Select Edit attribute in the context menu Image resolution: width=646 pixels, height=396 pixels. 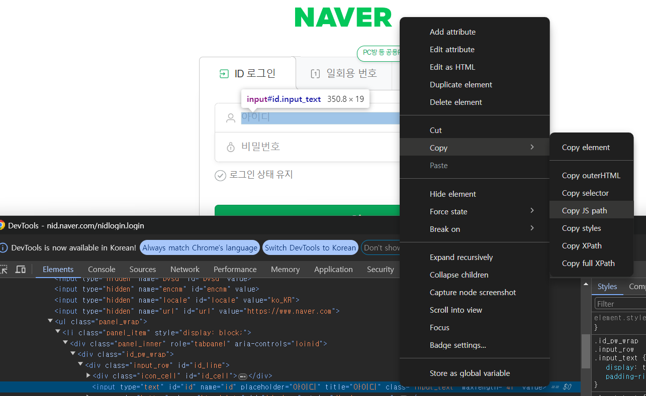click(475, 49)
